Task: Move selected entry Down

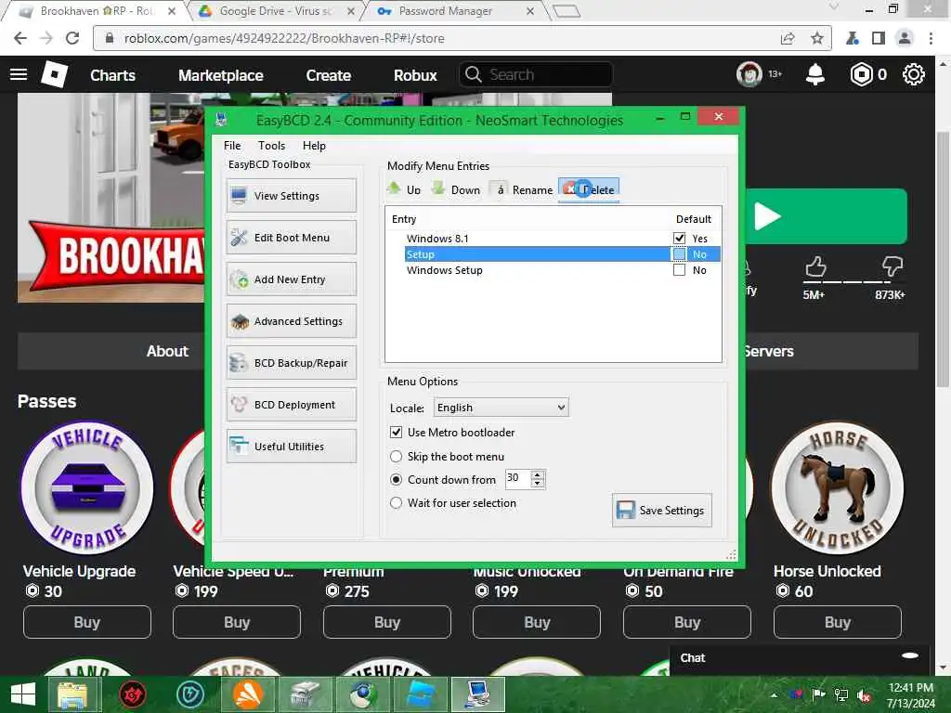Action: [x=456, y=189]
